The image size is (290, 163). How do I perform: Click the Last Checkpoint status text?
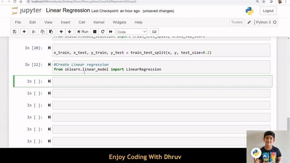(116, 11)
